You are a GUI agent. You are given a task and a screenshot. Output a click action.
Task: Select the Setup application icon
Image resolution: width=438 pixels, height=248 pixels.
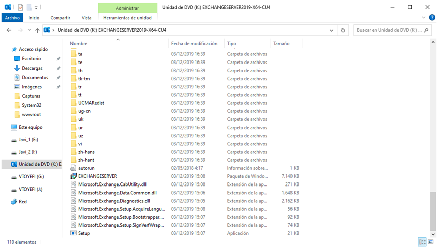(x=73, y=233)
